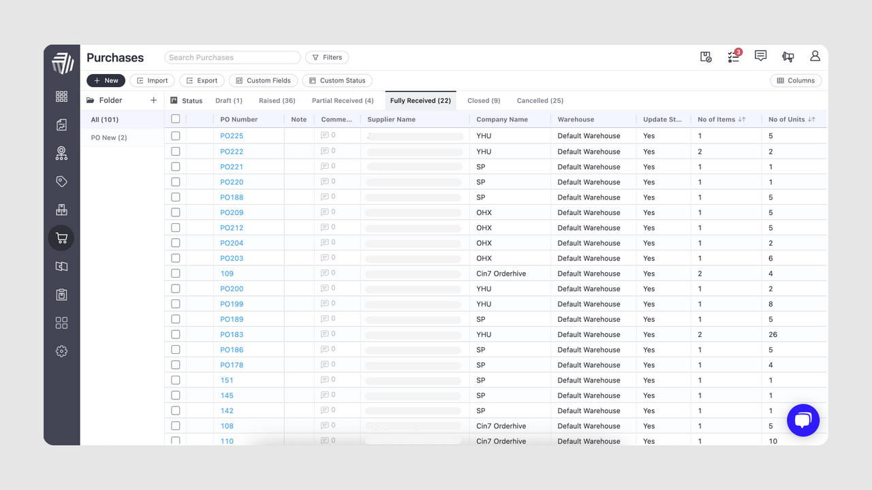Check the box for PO188
The image size is (872, 490).
[x=175, y=197]
